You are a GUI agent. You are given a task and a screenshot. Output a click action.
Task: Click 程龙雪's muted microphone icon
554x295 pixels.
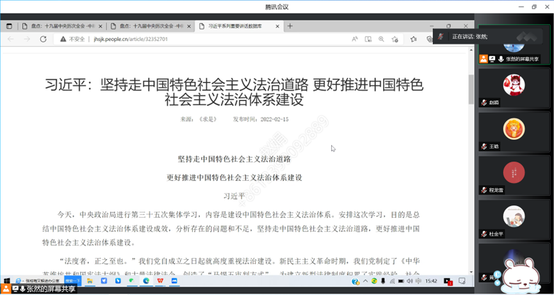pos(484,190)
